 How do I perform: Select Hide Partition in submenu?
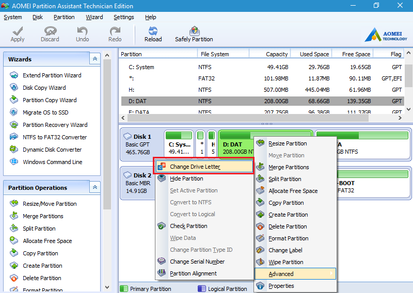click(204, 178)
